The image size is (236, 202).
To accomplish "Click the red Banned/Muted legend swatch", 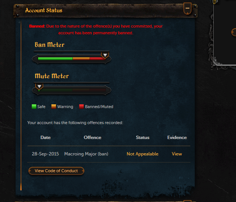I will (x=81, y=107).
